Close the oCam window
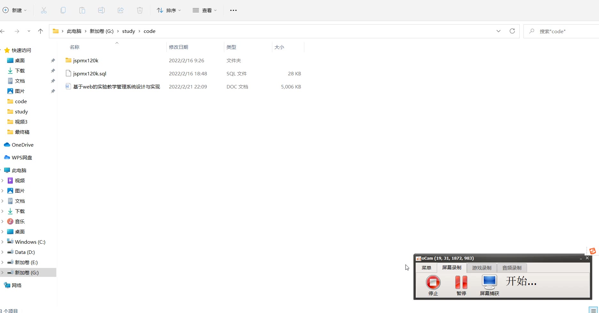 (587, 258)
